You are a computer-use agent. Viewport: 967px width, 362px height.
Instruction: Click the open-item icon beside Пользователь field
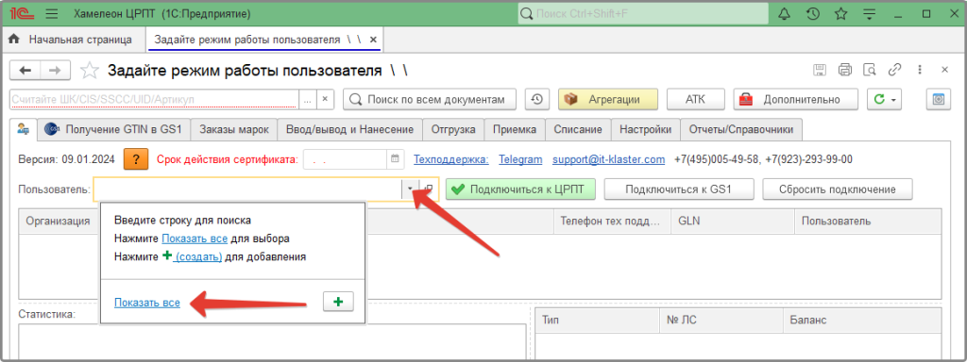[430, 189]
